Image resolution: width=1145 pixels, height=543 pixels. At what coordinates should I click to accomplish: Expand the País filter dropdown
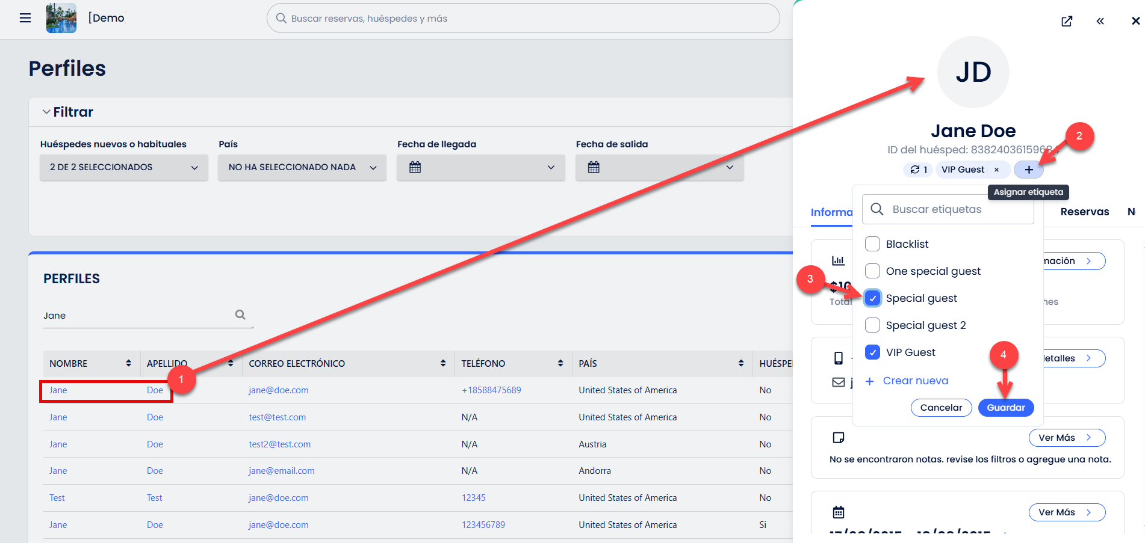(x=302, y=167)
